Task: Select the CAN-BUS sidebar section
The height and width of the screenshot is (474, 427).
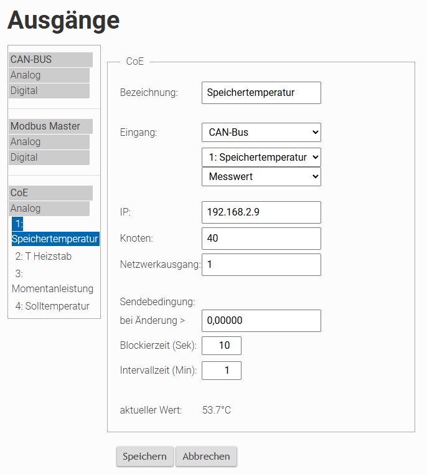Action: (x=50, y=60)
